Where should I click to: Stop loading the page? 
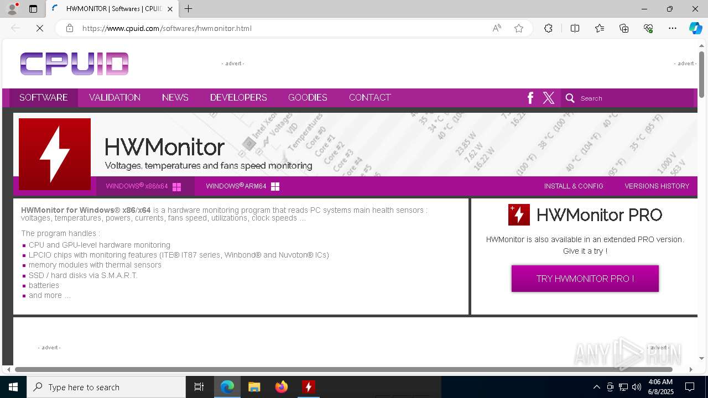tap(40, 28)
